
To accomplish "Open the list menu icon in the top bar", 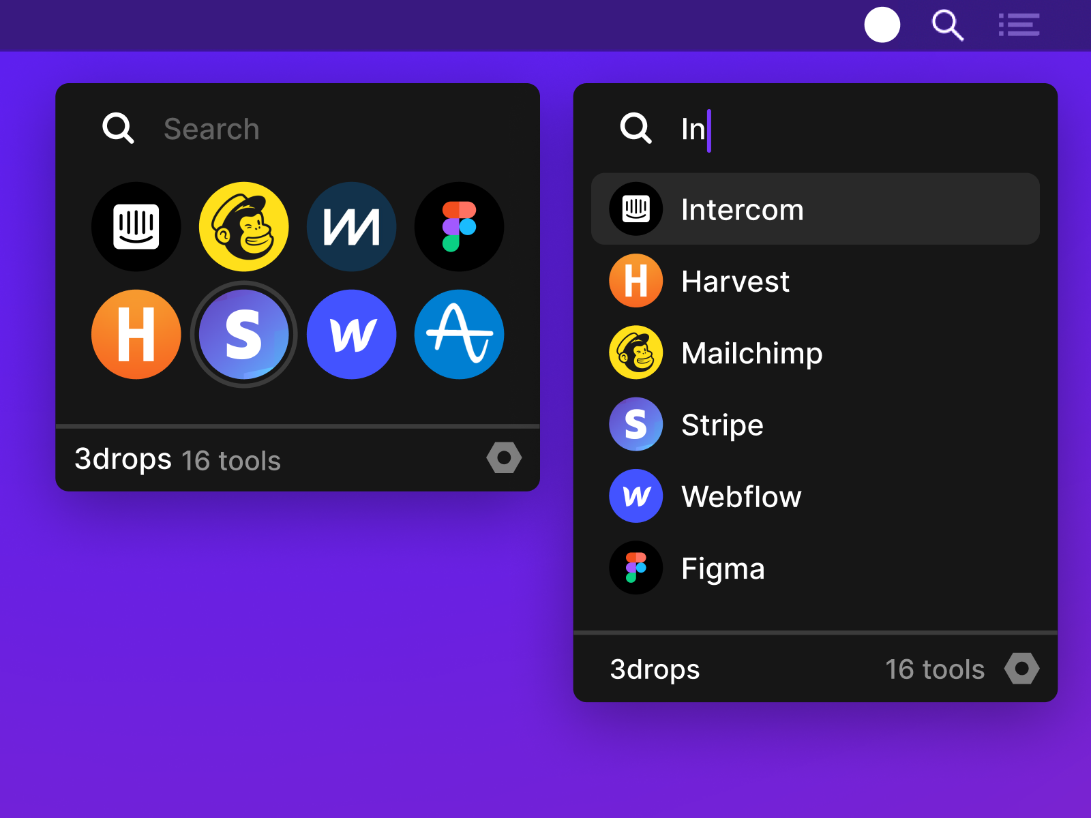I will (1019, 25).
